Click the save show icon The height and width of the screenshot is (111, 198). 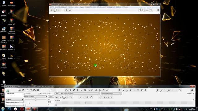click(x=27, y=90)
